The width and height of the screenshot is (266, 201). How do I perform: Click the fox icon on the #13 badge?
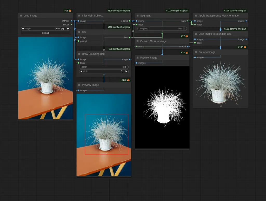[70, 11]
